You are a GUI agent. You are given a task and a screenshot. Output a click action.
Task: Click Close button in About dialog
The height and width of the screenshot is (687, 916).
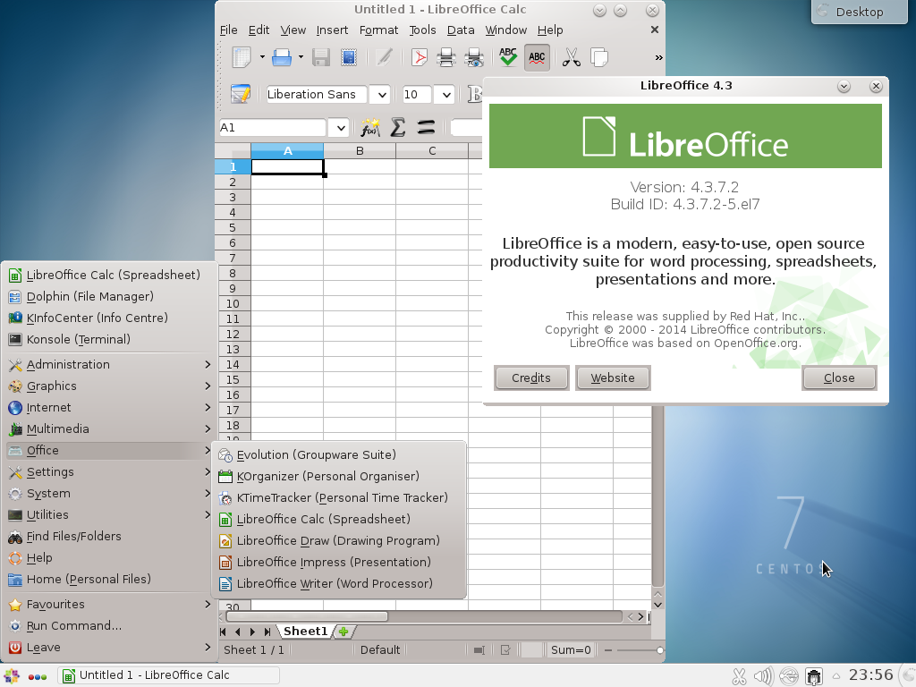[839, 378]
